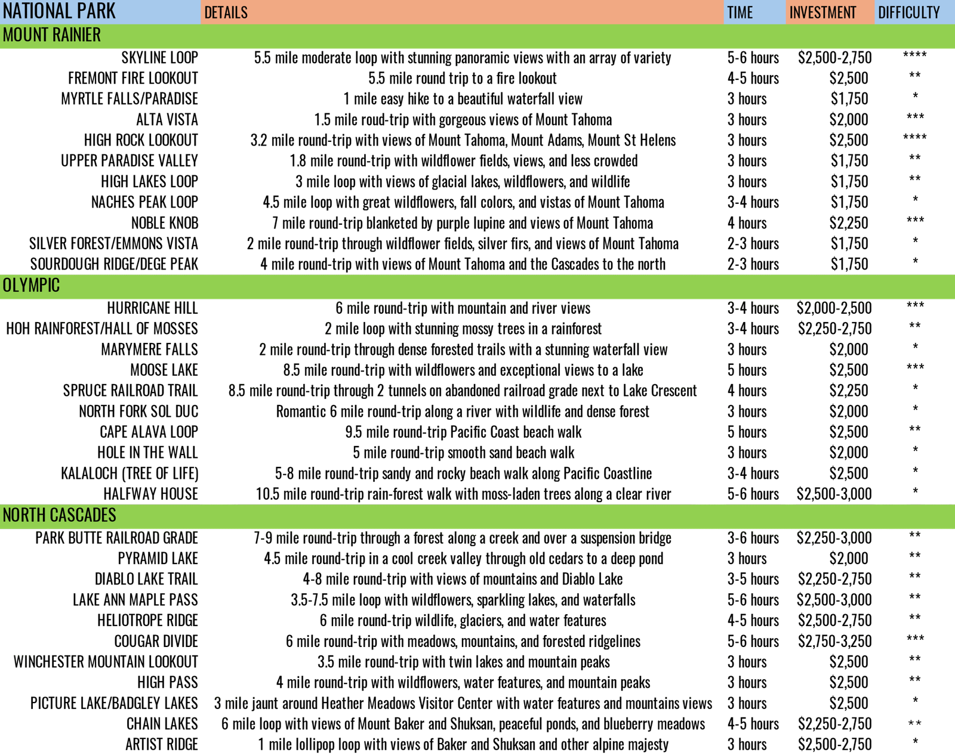Select SOURDOUGH RIDGE/DEGE PEAK cell
Screen dimensions: 955x755
pos(114,264)
